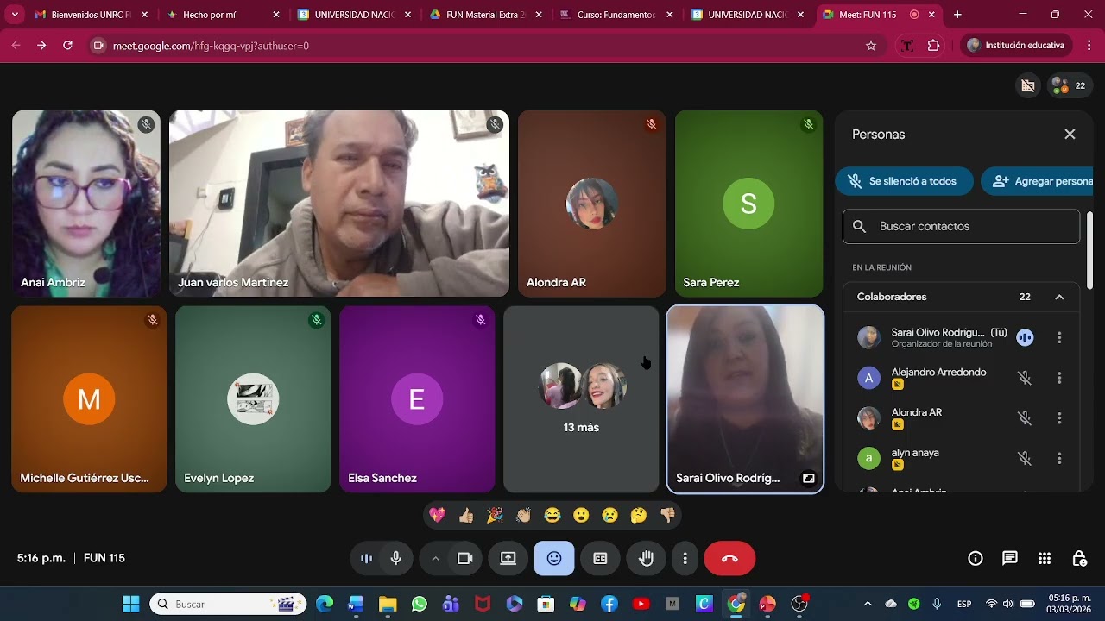Open WhatsApp from the taskbar
The height and width of the screenshot is (621, 1105).
click(420, 604)
